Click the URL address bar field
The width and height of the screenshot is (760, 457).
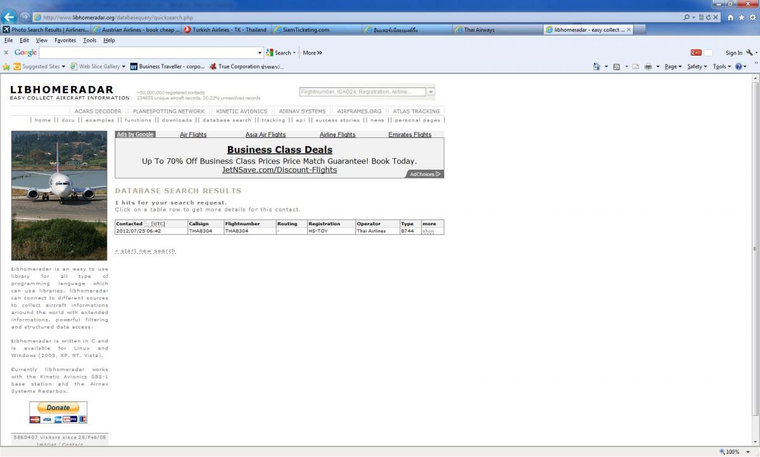coord(358,18)
